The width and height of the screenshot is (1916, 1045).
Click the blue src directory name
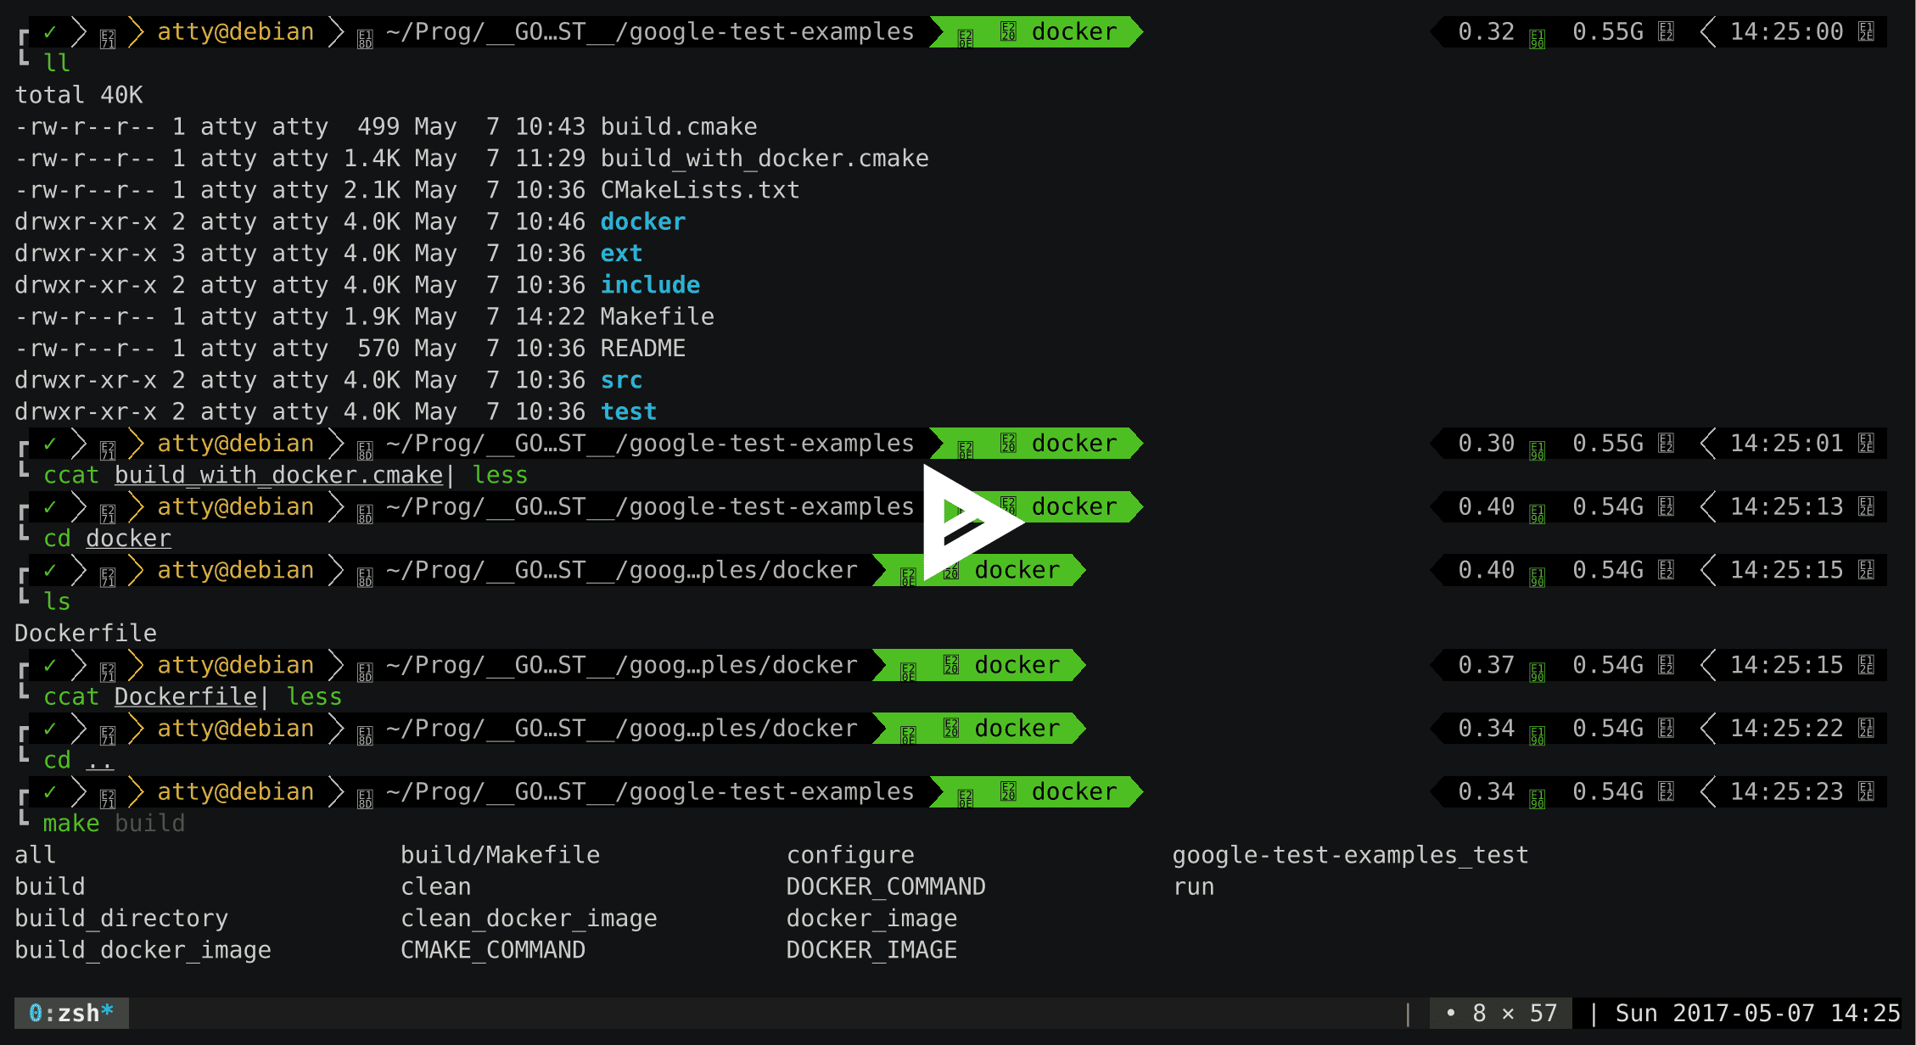coord(622,380)
